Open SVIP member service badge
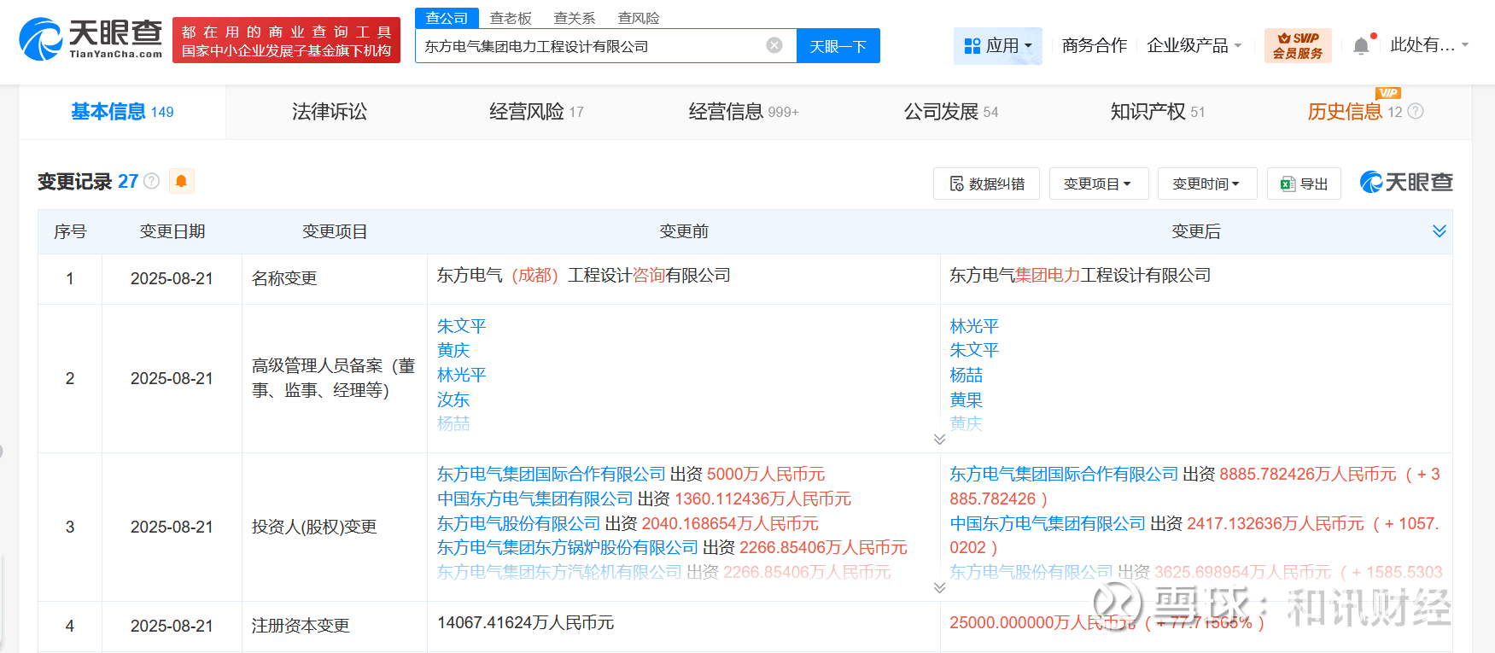This screenshot has width=1495, height=653. 1297,46
